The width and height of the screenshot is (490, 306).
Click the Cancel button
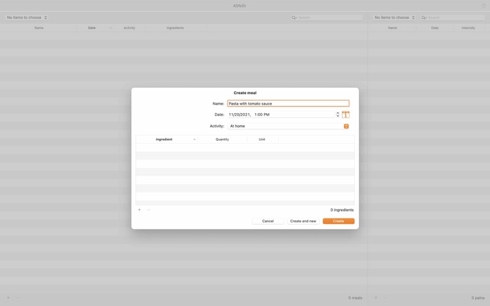(x=268, y=221)
